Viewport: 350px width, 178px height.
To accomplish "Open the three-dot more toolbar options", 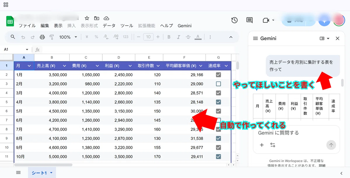I will (x=210, y=37).
